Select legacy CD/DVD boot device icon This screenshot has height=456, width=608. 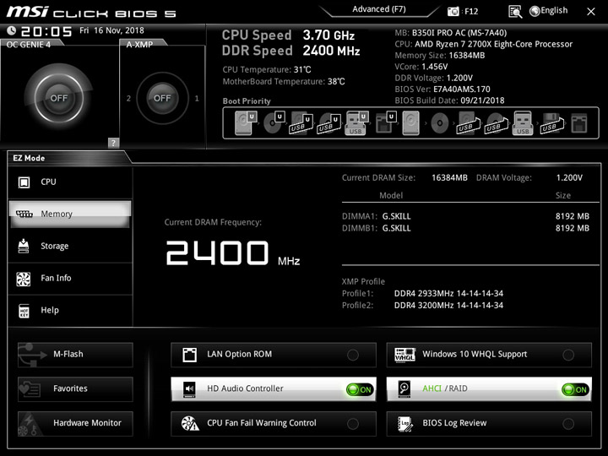[440, 123]
